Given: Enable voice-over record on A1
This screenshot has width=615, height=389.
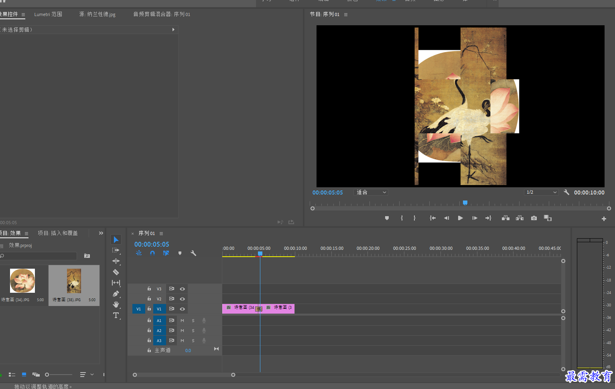Looking at the screenshot, I should (x=204, y=320).
